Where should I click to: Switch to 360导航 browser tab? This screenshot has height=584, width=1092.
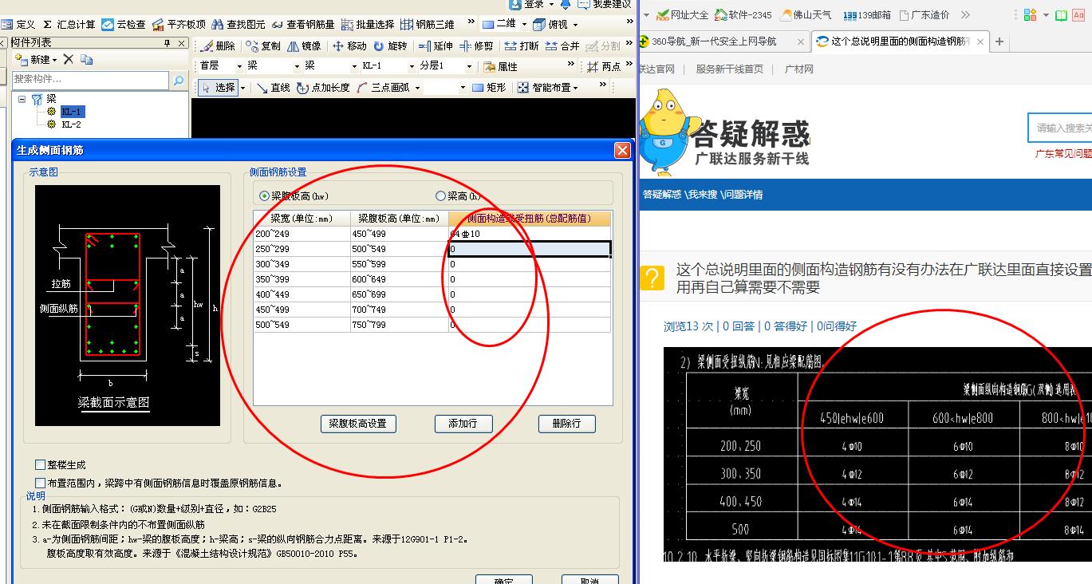click(x=723, y=41)
